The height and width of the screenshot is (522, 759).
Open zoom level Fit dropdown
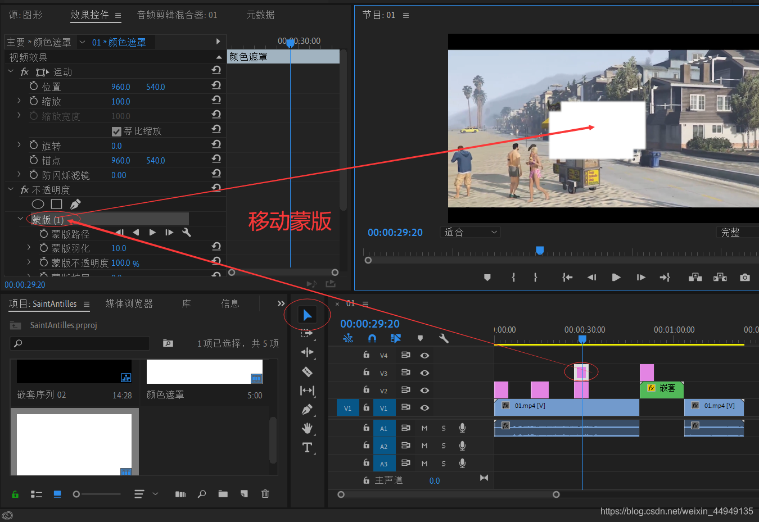pos(470,232)
